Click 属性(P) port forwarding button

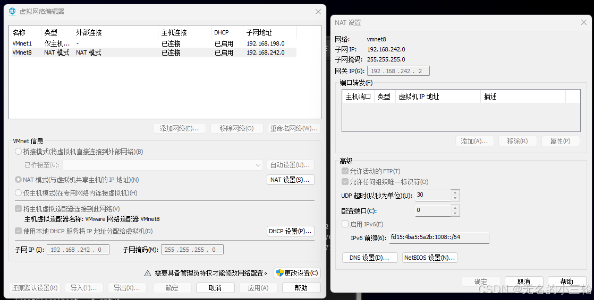561,141
